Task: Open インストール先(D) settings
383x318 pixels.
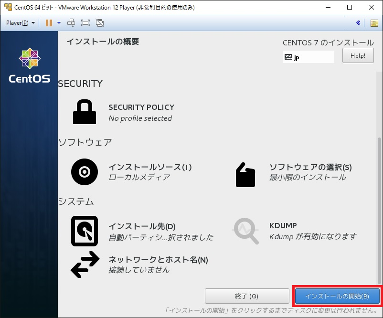Action: pyautogui.click(x=142, y=226)
